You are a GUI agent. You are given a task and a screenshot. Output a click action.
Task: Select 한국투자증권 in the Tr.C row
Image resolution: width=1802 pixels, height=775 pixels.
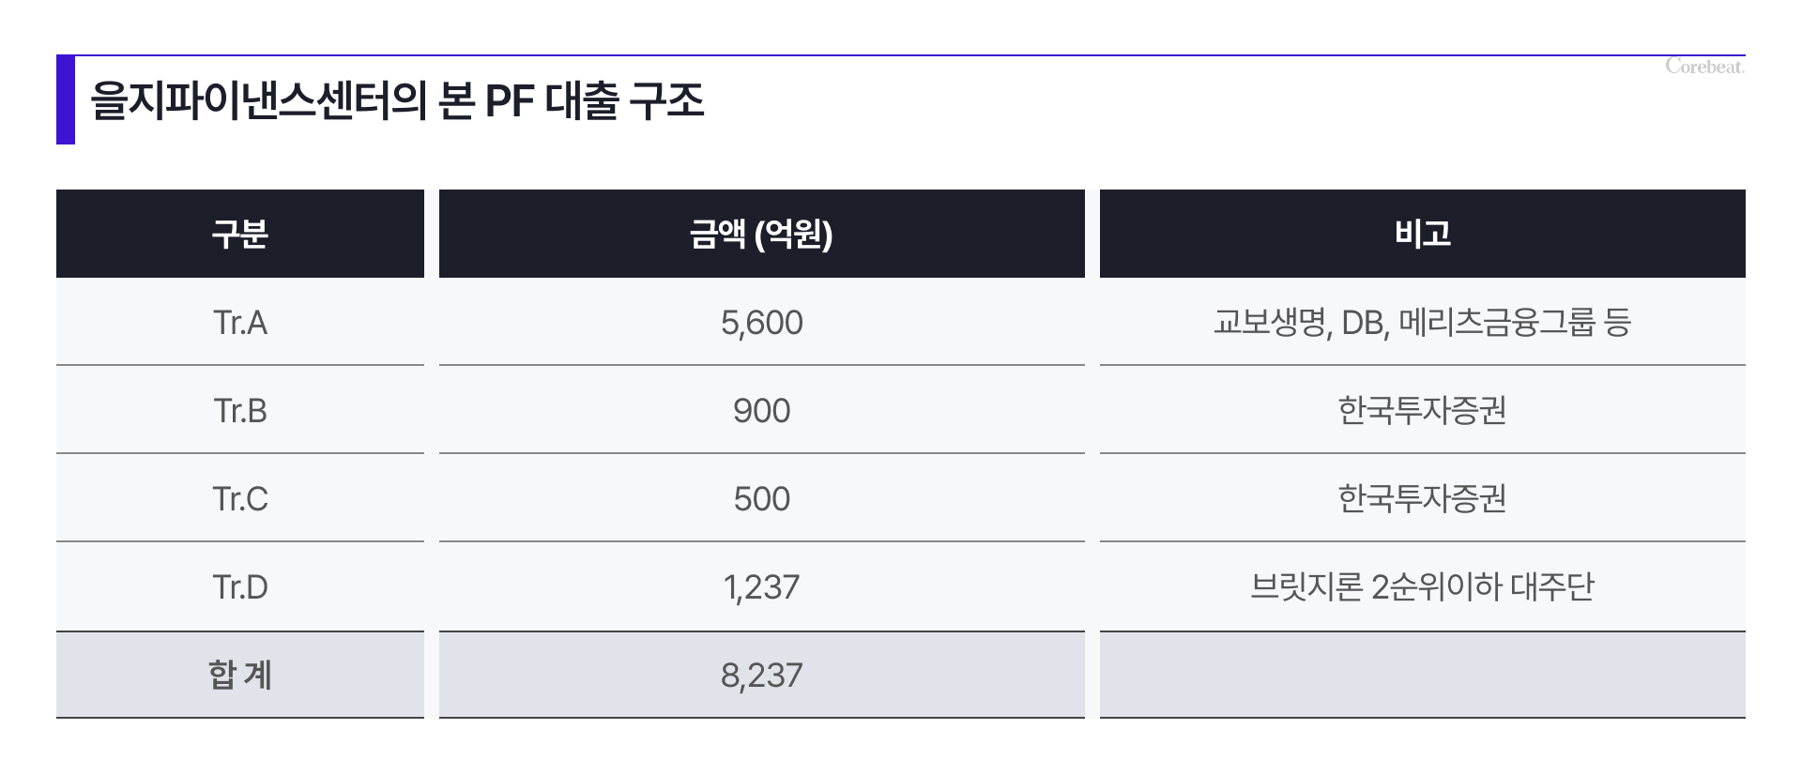tap(1422, 499)
